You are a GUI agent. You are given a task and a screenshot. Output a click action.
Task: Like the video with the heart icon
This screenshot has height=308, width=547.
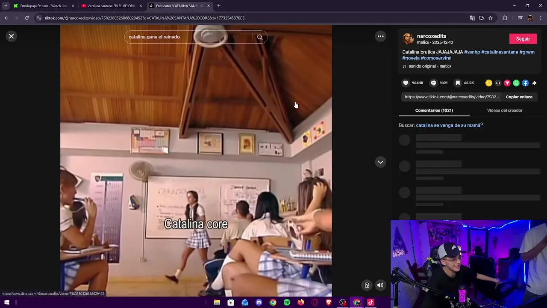coord(406,83)
